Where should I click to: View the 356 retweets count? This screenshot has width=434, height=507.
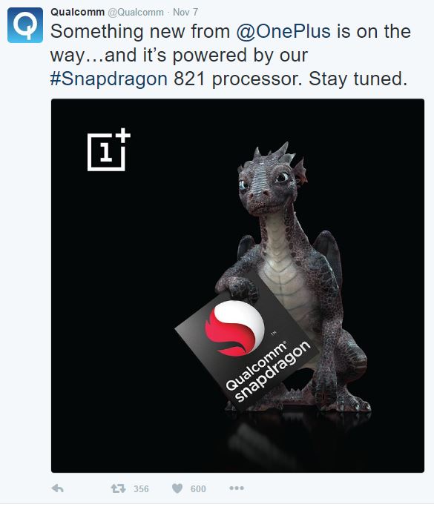point(141,488)
